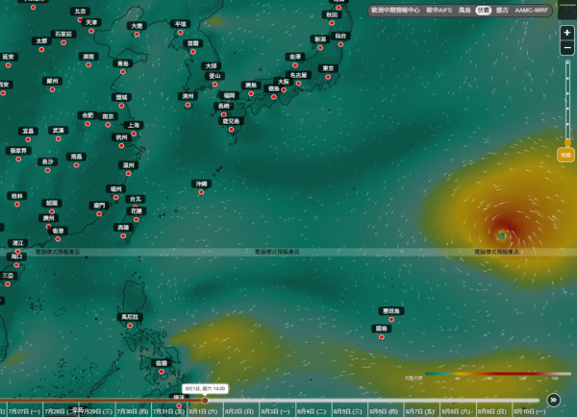Select the 盤古 forecast model
This screenshot has width=577, height=417.
pos(502,11)
